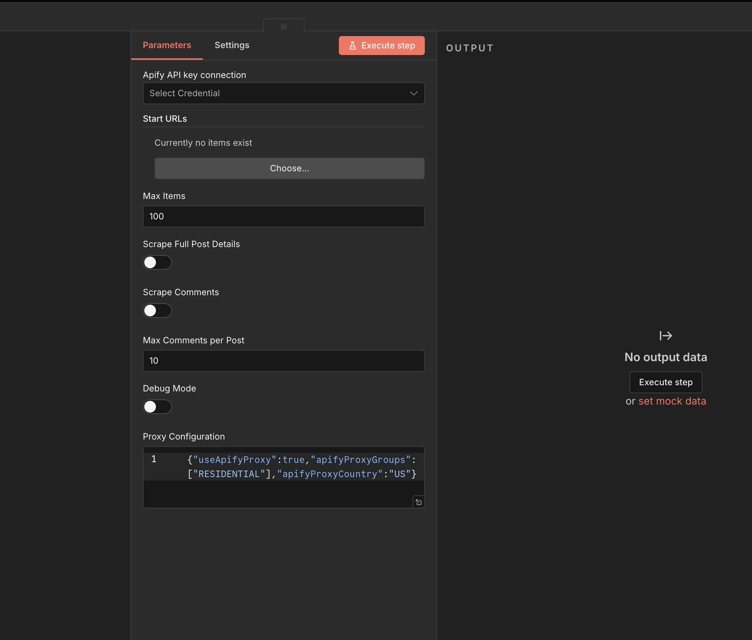
Task: Click the set mock data link
Action: pyautogui.click(x=672, y=401)
